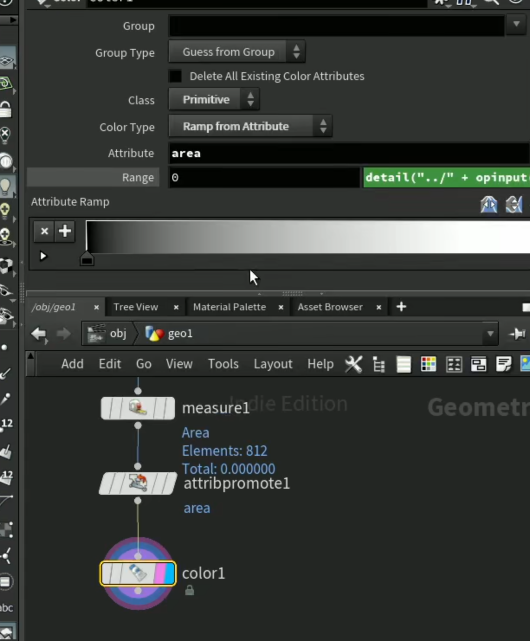Toggle the pink display flag on color1
This screenshot has height=641, width=530.
click(159, 573)
